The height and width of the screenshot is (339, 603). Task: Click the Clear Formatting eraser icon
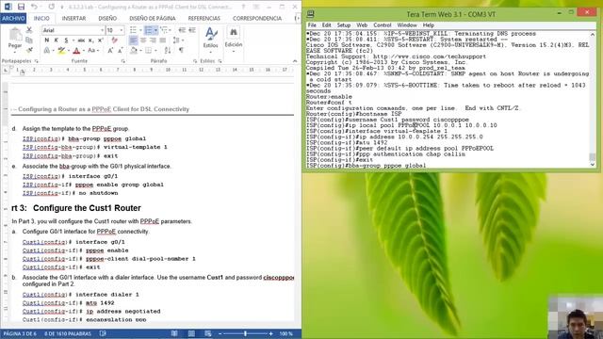115,40
